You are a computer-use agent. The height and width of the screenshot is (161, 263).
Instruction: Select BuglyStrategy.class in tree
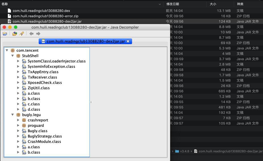[45, 136]
